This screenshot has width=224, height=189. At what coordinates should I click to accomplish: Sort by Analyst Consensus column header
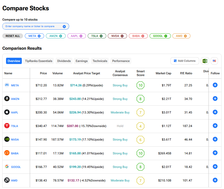coord(120,73)
